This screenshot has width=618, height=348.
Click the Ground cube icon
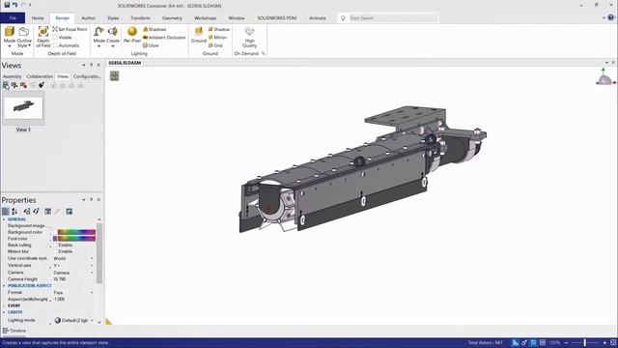tap(199, 31)
